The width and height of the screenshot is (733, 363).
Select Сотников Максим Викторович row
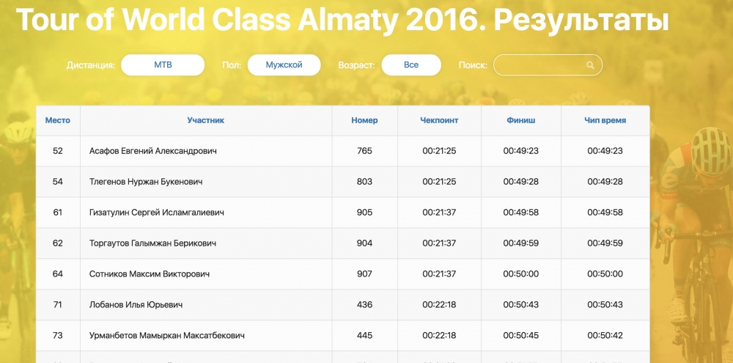point(149,274)
